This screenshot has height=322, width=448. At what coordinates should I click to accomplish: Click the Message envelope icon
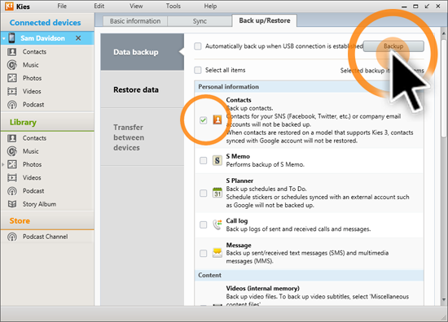point(217,253)
